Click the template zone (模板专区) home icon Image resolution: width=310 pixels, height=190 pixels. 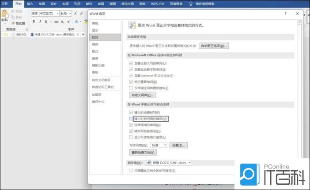[x=13, y=35]
